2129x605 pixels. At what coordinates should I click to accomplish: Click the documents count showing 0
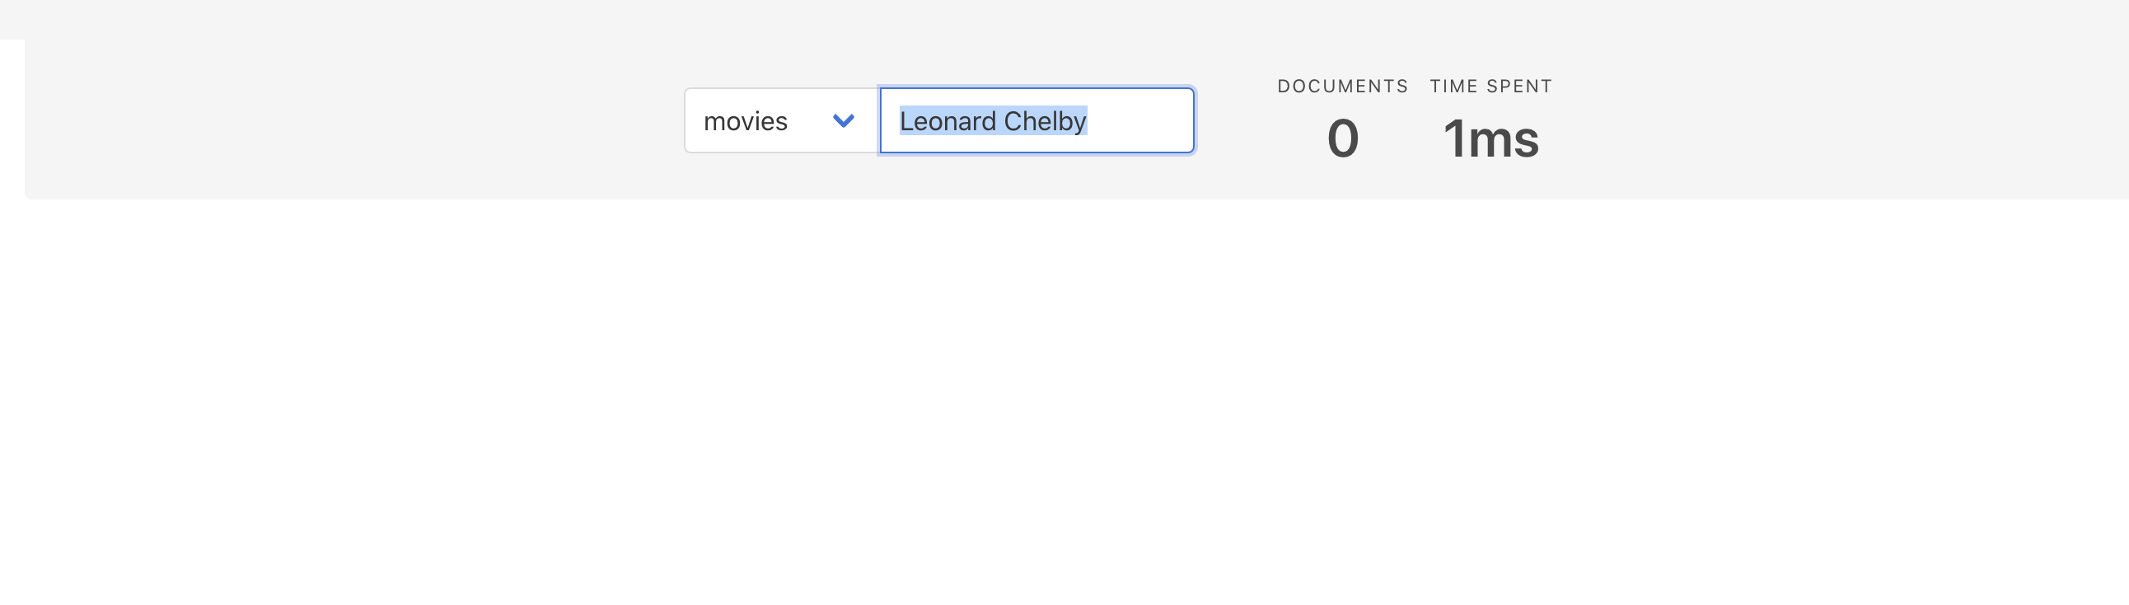coord(1343,138)
